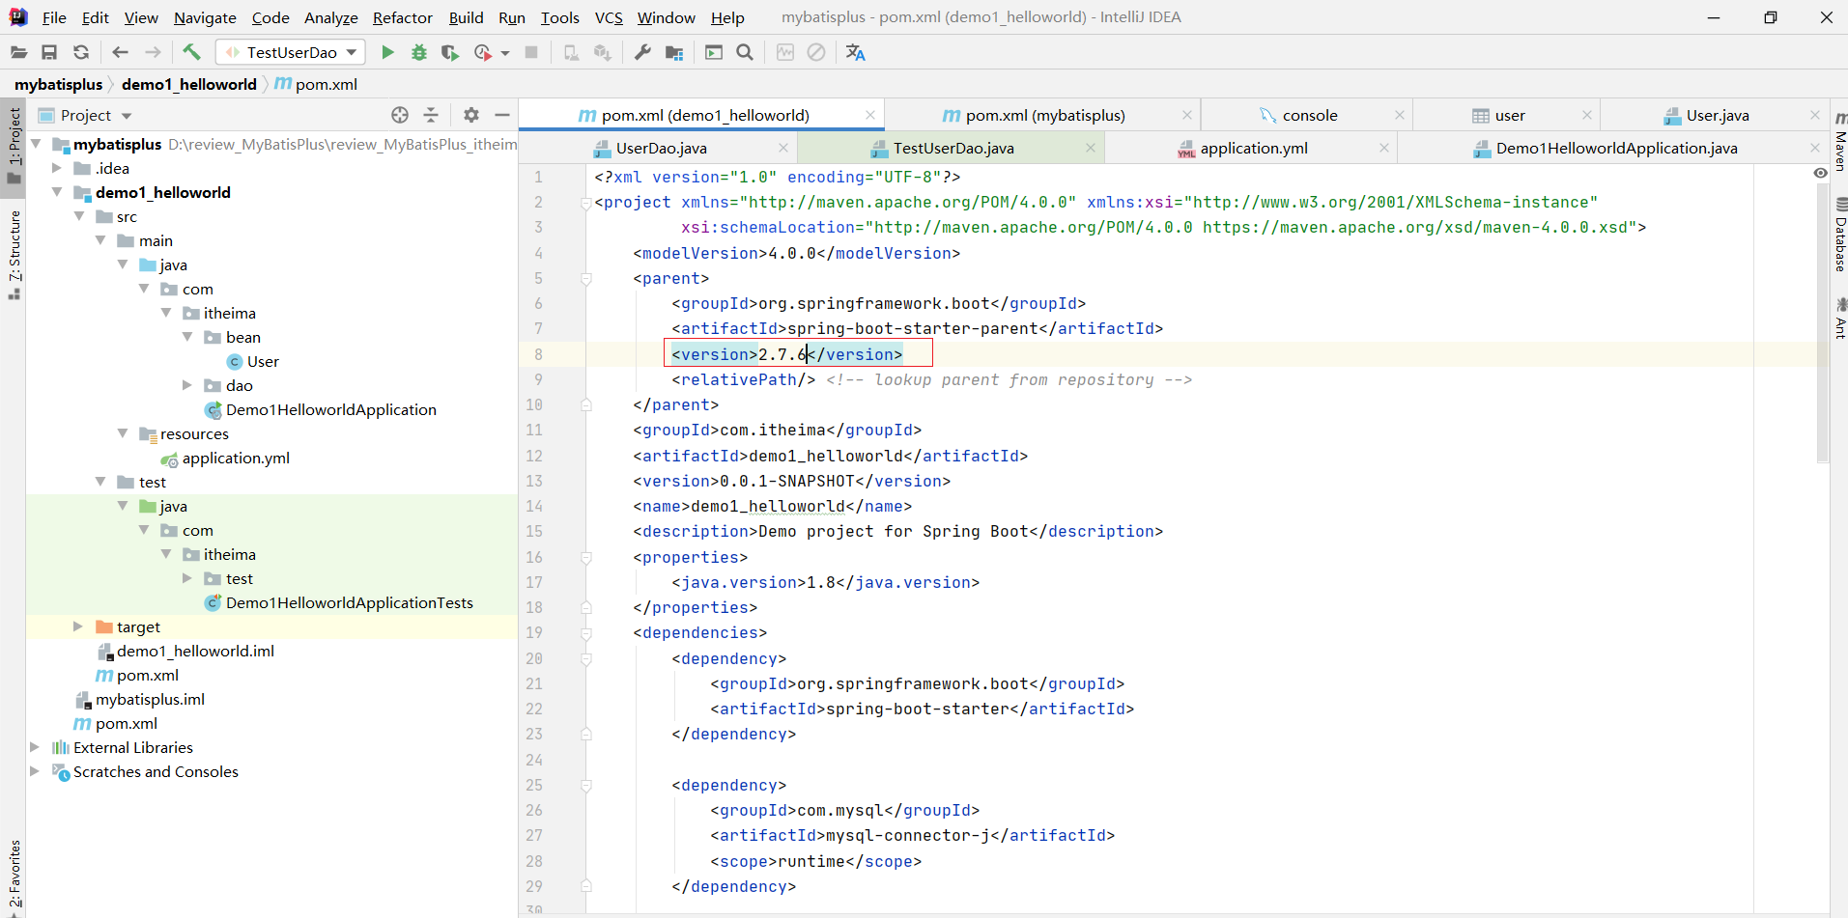Screen dimensions: 1848x918
Task: Click line number 20 in the gutter
Action: [534, 658]
